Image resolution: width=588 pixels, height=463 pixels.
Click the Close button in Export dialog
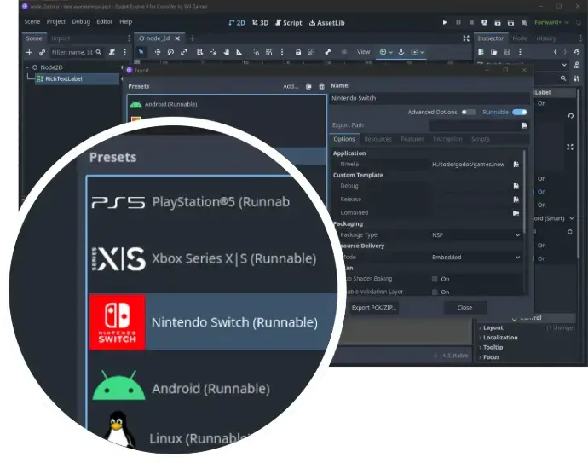tap(464, 308)
